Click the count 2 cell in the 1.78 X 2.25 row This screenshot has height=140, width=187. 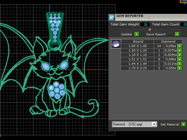[x=159, y=68]
